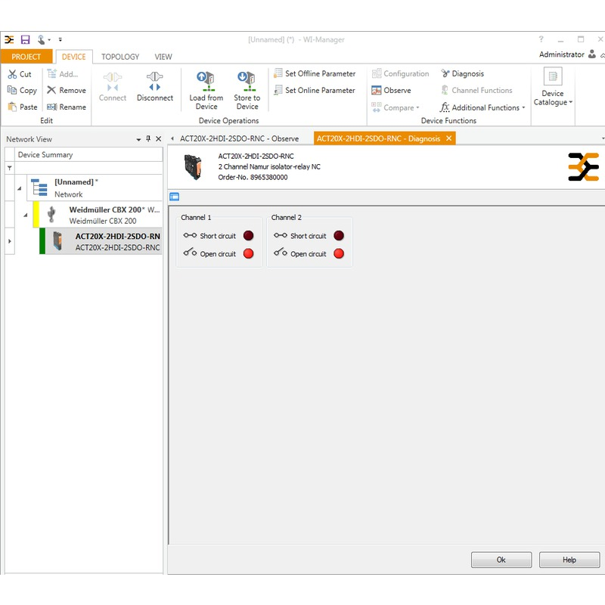This screenshot has width=605, height=605.
Task: Click Channel Functions in ribbon
Action: (476, 90)
